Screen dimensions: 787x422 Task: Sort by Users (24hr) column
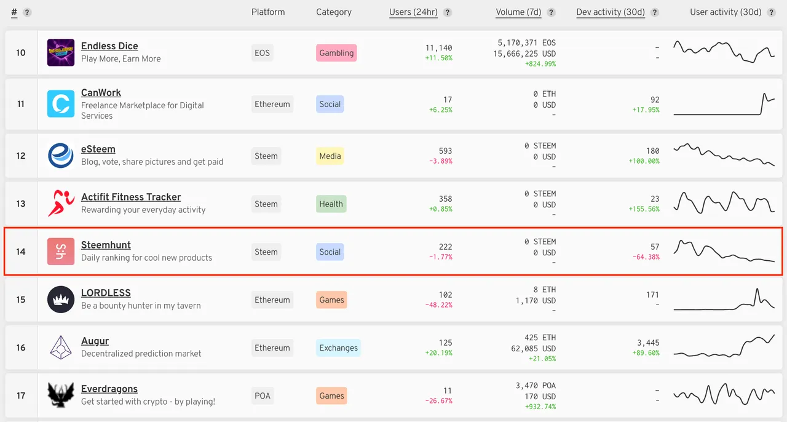(413, 12)
